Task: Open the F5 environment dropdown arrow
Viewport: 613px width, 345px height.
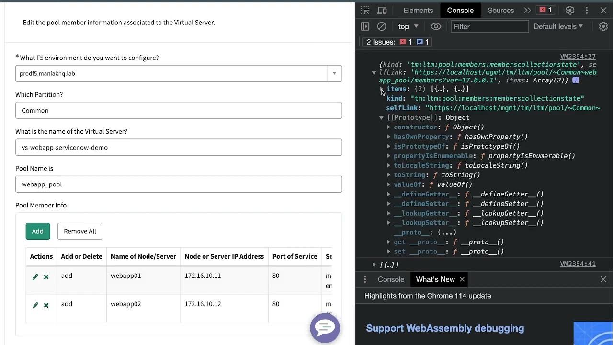Action: (334, 73)
